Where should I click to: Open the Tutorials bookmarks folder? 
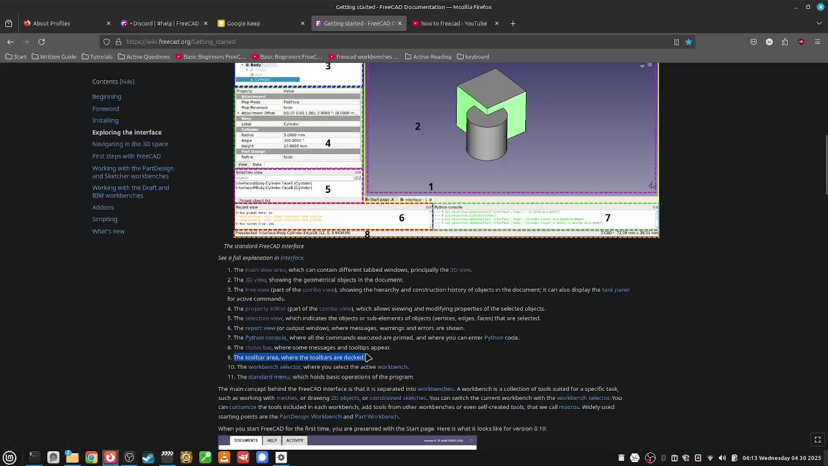pyautogui.click(x=97, y=56)
